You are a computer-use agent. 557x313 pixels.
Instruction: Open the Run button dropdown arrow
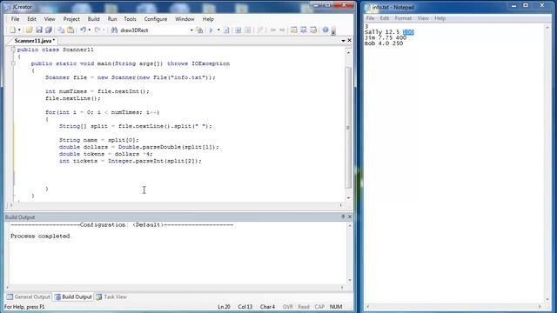(x=218, y=30)
